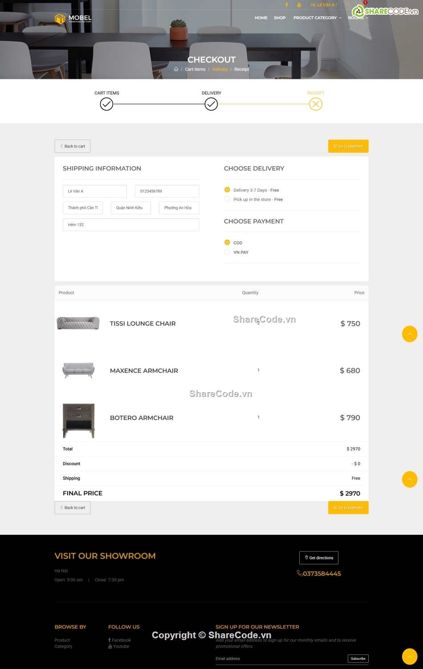Click Delivery in the breadcrumb
The width and height of the screenshot is (423, 669).
click(220, 69)
